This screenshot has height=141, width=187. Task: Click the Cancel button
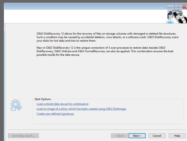[157, 136]
